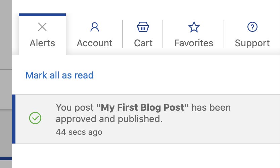Select the Favorites star icon

[194, 27]
